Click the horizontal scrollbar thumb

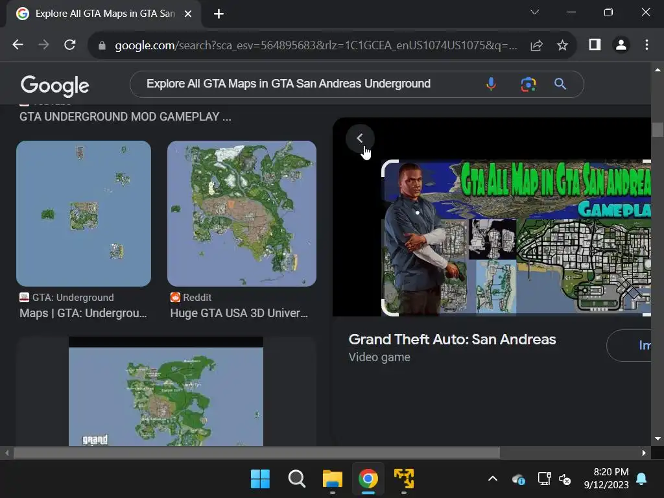coord(257,453)
